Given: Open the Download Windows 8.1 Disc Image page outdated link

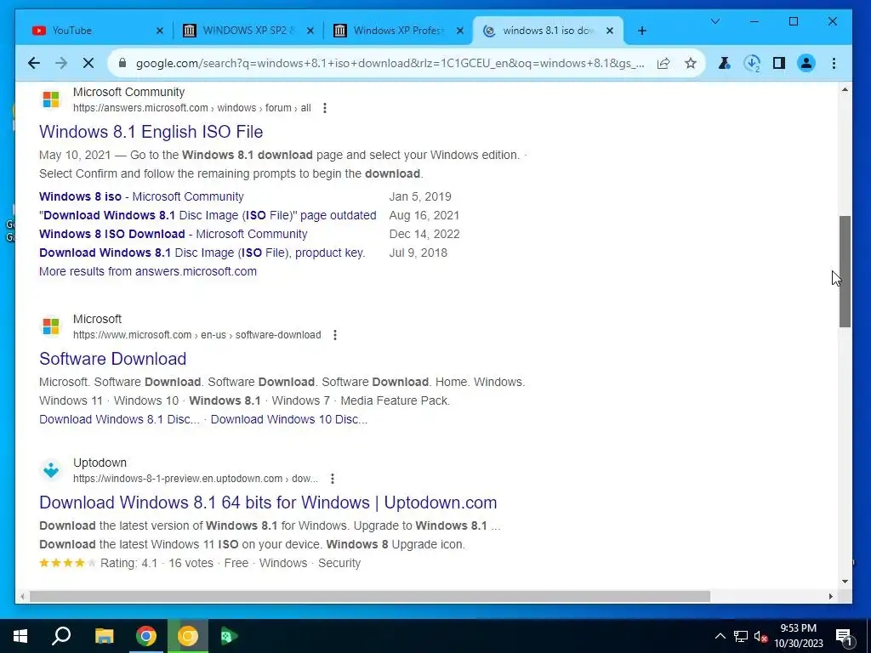Looking at the screenshot, I should [x=208, y=215].
